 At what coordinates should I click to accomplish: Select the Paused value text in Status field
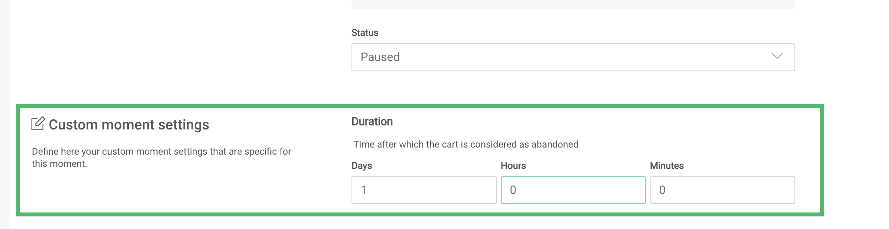[x=380, y=57]
